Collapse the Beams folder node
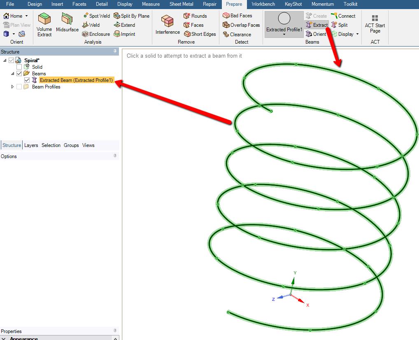 pyautogui.click(x=13, y=74)
